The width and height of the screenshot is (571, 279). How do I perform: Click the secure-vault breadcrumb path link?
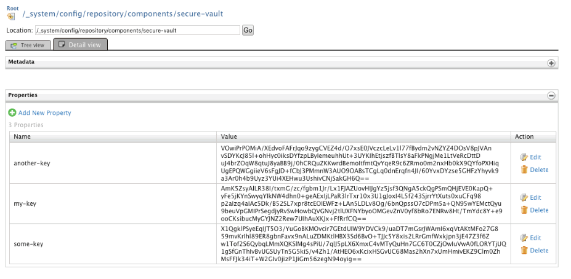(123, 14)
